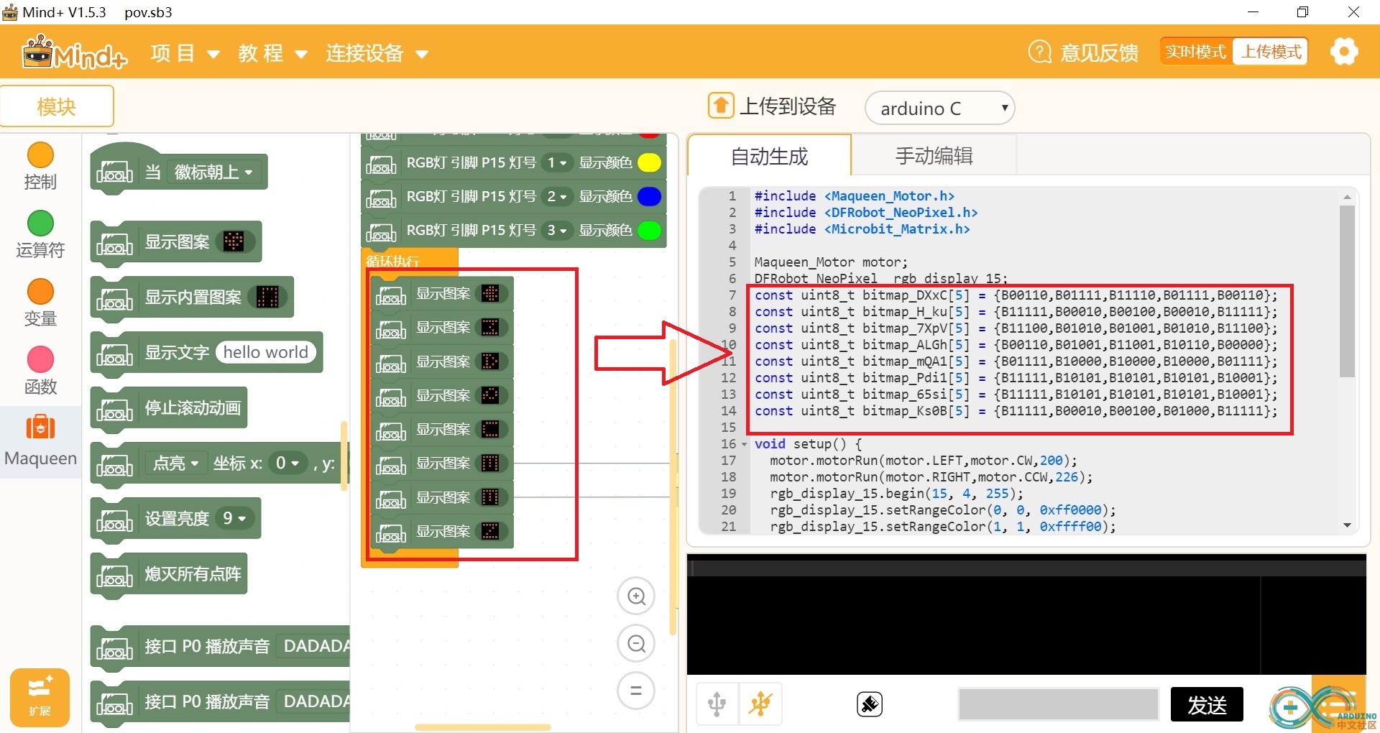Click the blue color swatch in RGB block
Viewport: 1380px width, 733px height.
click(649, 197)
